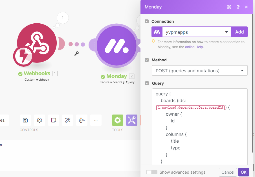Click the 'type' field in query
Image resolution: width=255 pixels, height=177 pixels.
pyautogui.click(x=176, y=148)
